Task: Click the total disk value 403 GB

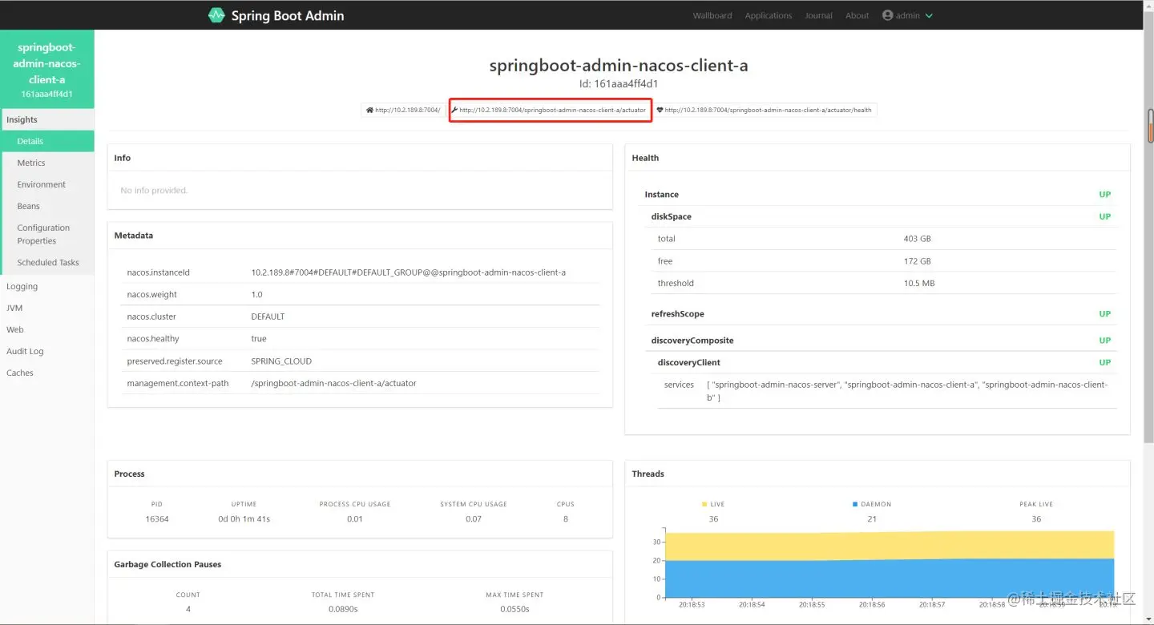Action: click(x=917, y=239)
